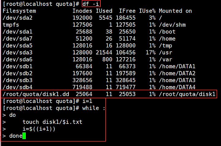221x146 pixels.
Task: Select the /dev/sda3 filesystem entry
Action: (x=17, y=52)
